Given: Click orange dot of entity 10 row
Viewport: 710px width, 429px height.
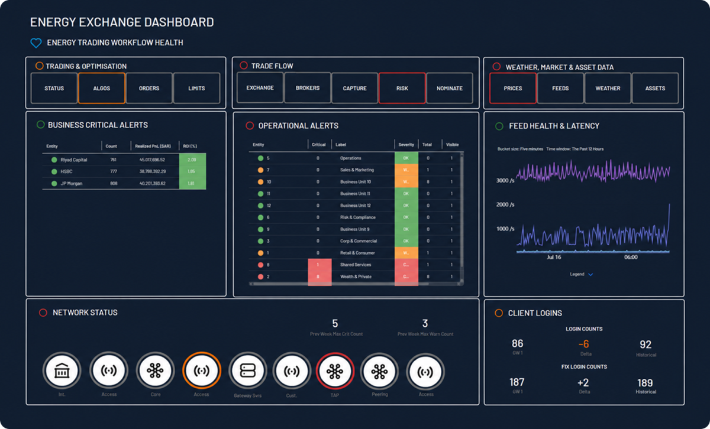Looking at the screenshot, I should [260, 182].
